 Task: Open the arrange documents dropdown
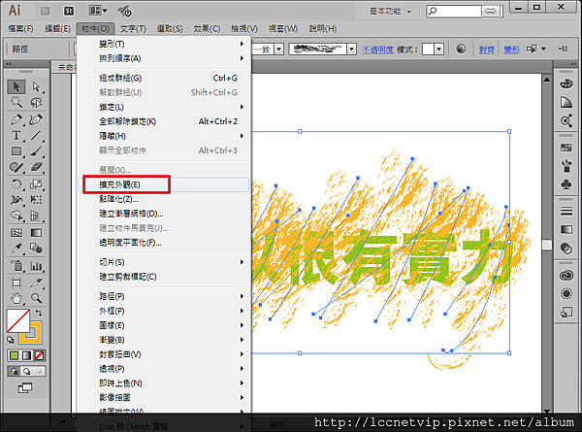(x=98, y=11)
